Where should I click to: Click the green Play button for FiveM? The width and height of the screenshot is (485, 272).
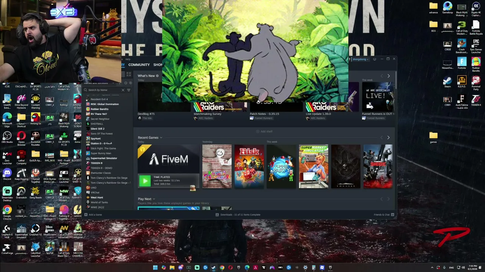pos(145,181)
